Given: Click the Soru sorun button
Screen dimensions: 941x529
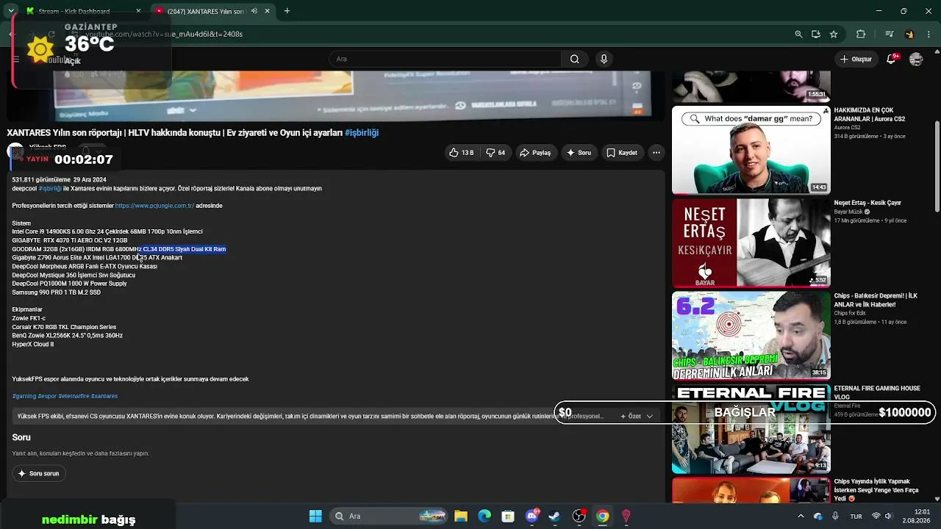Looking at the screenshot, I should (38, 474).
